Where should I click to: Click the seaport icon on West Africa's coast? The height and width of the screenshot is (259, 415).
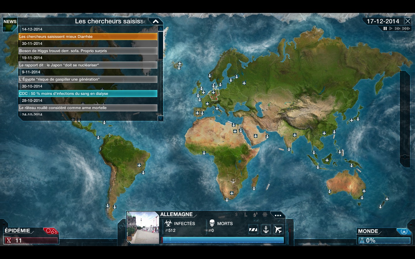pyautogui.click(x=204, y=153)
